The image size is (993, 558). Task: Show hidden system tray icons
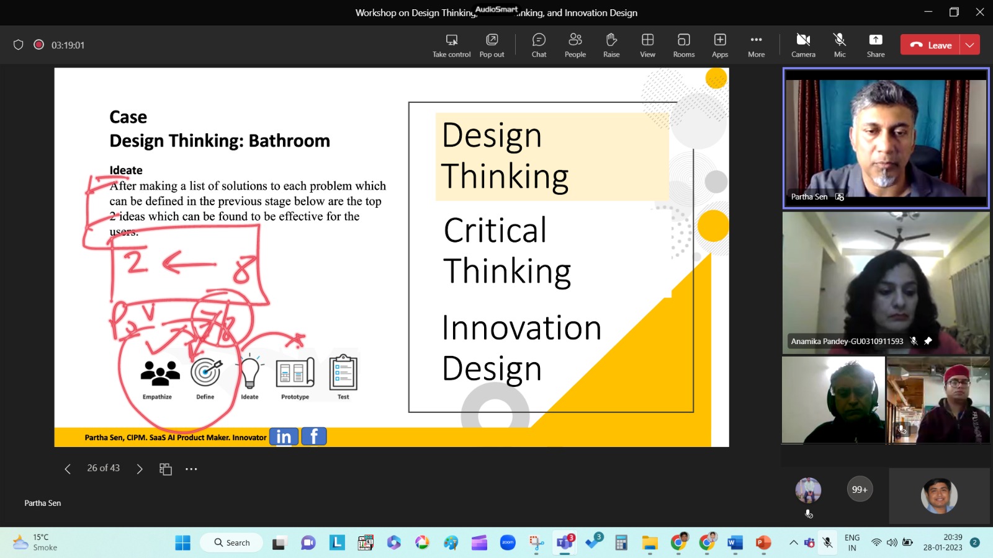click(x=793, y=542)
